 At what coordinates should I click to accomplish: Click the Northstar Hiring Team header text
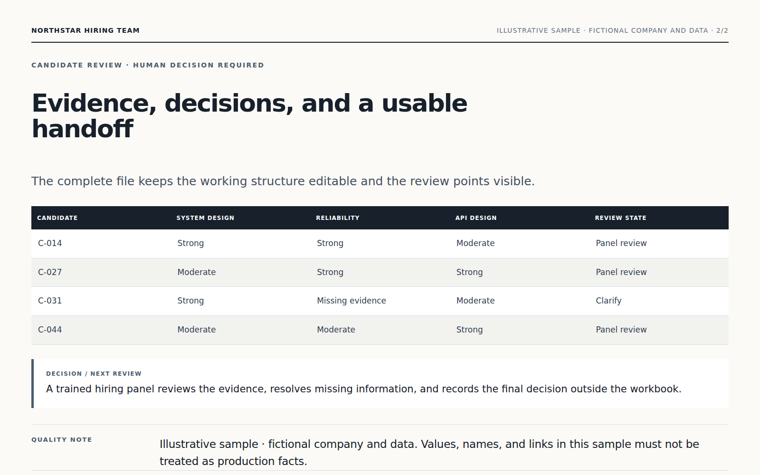(85, 30)
